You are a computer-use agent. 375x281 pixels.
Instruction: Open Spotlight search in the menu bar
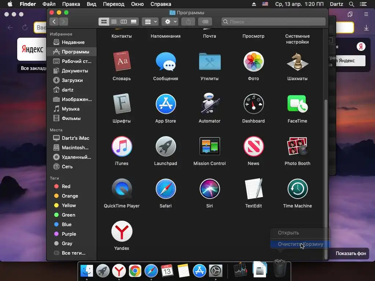click(351, 4)
